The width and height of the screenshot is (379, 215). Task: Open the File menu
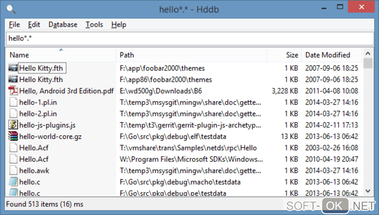pyautogui.click(x=14, y=25)
